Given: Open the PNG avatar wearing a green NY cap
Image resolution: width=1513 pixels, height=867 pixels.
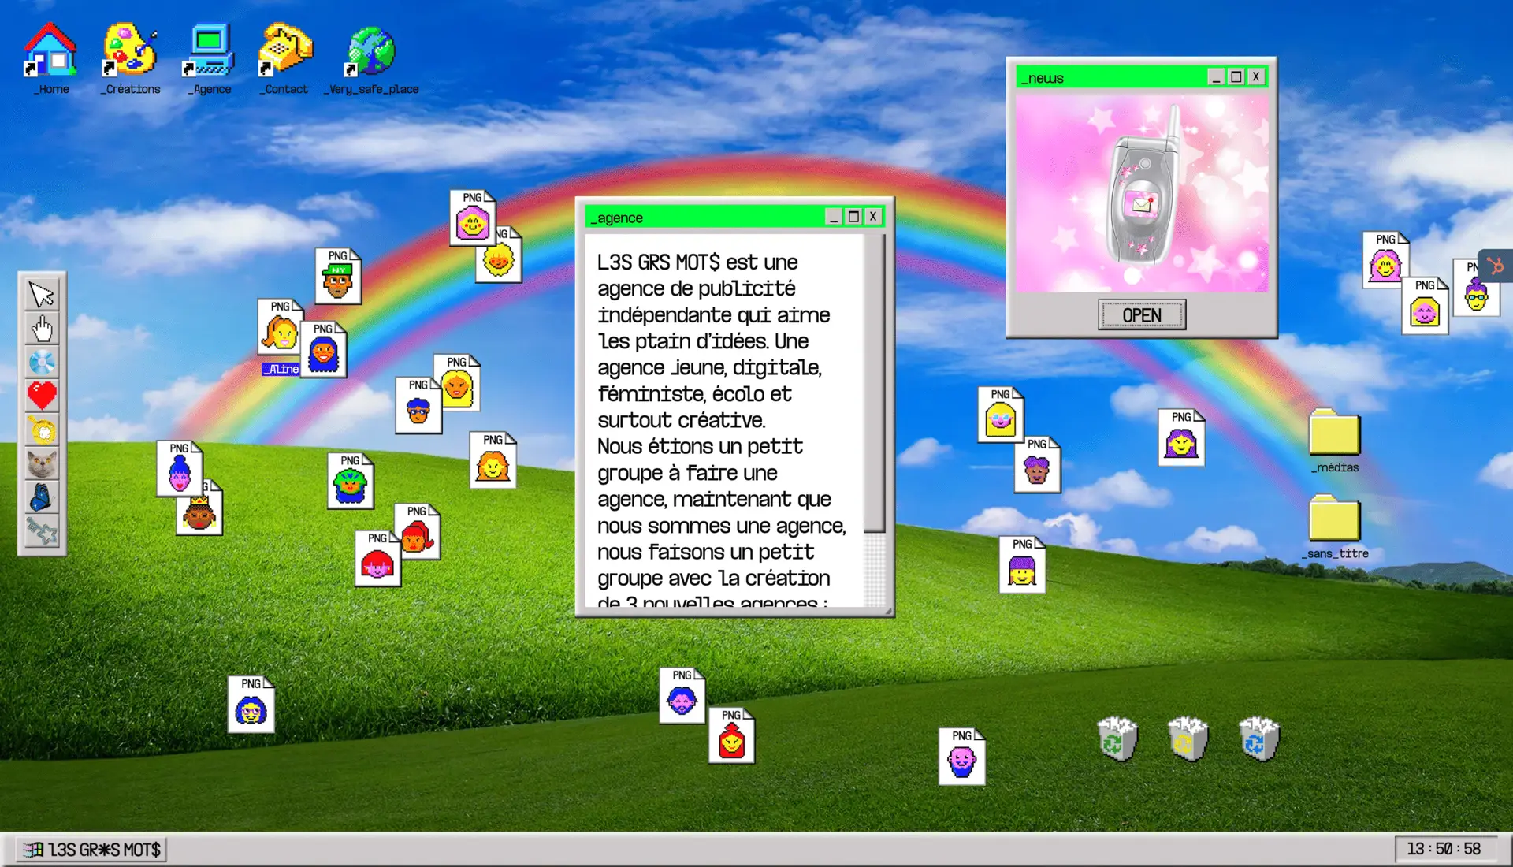Looking at the screenshot, I should (x=338, y=276).
